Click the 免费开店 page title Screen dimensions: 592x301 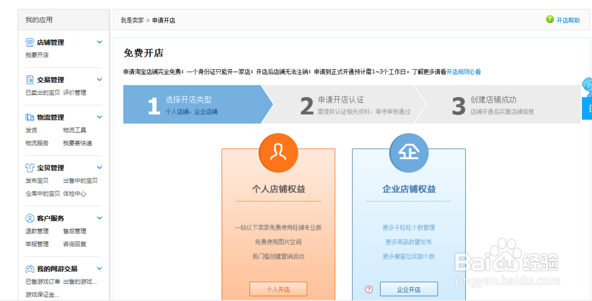pos(143,53)
